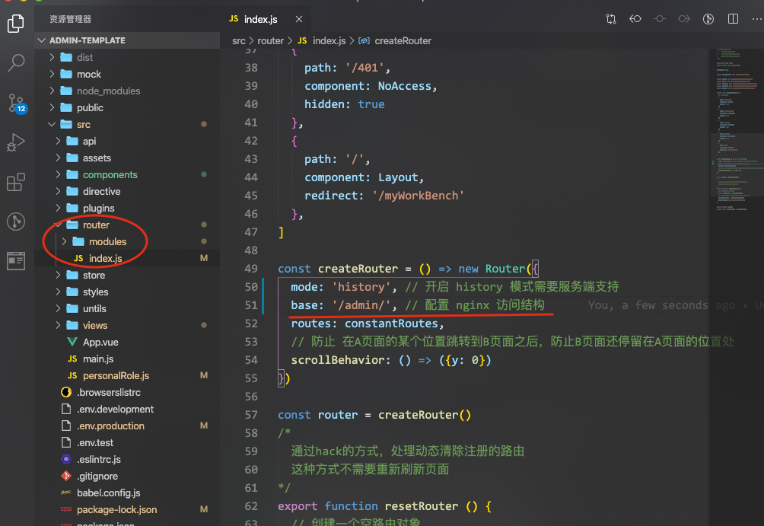Expand the assets folder
764x526 pixels.
pos(128,158)
